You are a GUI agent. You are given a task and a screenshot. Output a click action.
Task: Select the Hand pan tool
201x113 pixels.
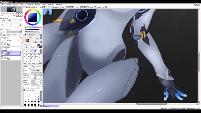(32, 47)
